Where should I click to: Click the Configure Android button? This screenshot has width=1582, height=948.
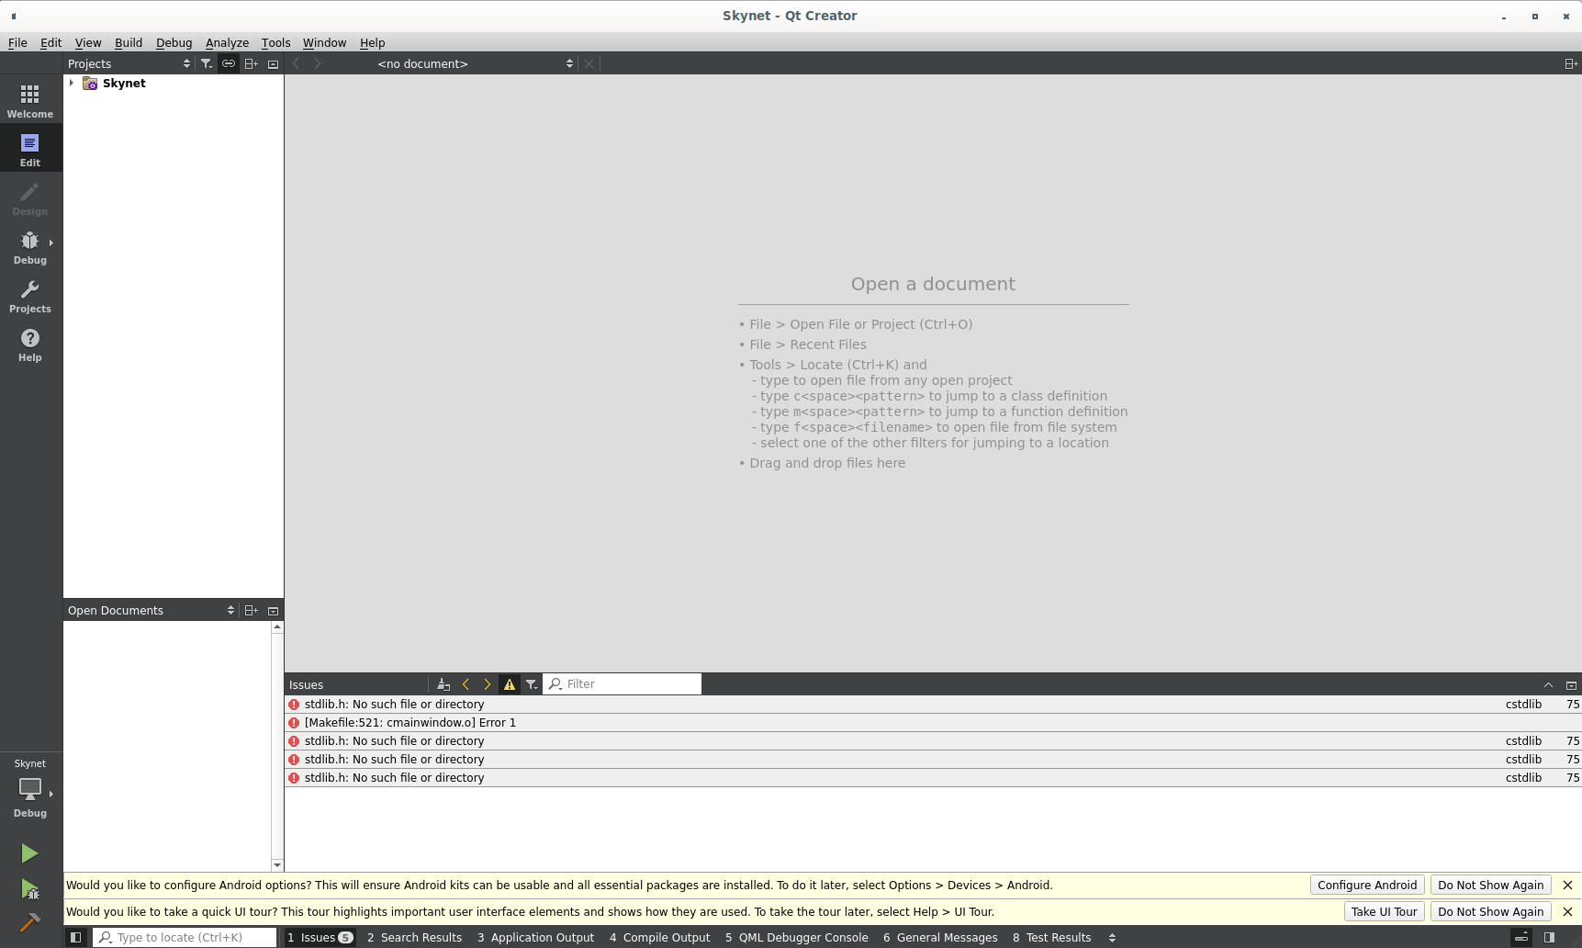(x=1367, y=885)
